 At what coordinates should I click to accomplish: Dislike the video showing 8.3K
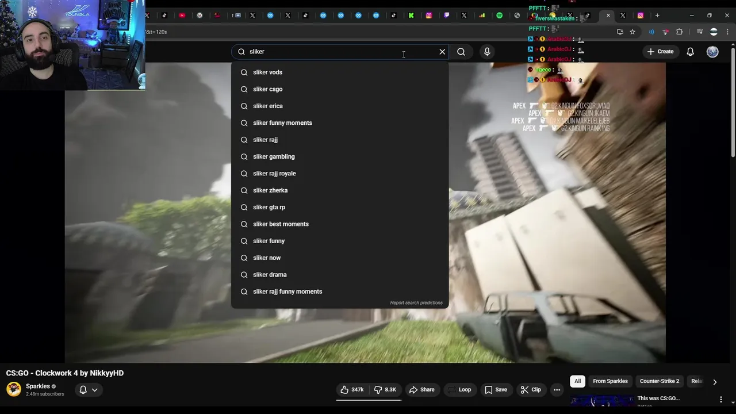[x=385, y=390]
